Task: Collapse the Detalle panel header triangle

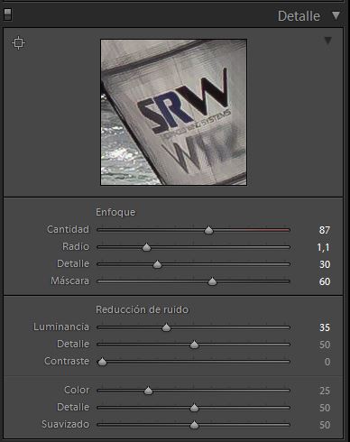Action: [336, 15]
